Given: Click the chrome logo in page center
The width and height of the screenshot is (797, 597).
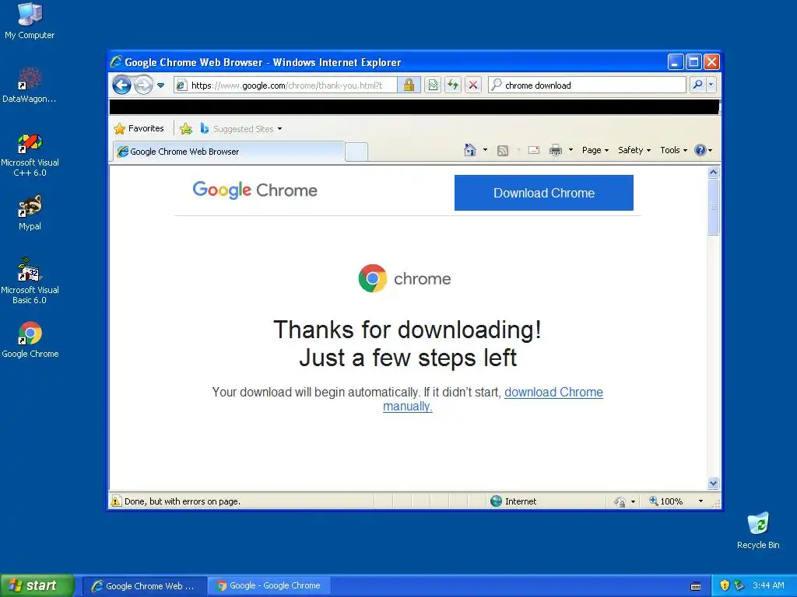Looking at the screenshot, I should pyautogui.click(x=405, y=278).
